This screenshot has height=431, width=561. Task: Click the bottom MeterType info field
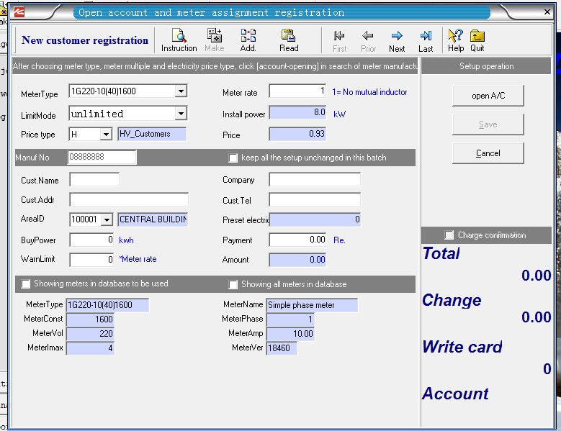(107, 305)
